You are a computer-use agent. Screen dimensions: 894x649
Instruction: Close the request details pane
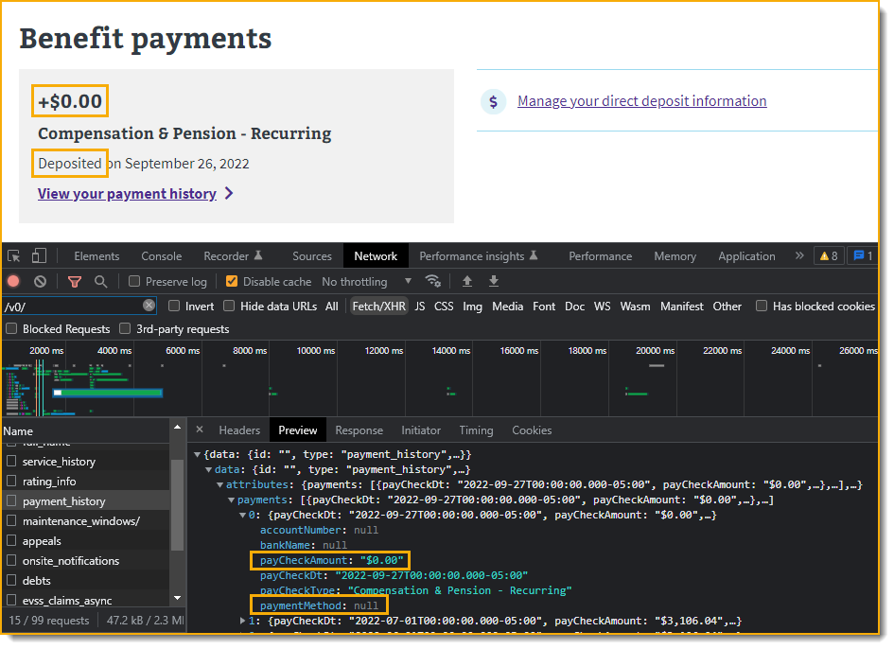199,430
